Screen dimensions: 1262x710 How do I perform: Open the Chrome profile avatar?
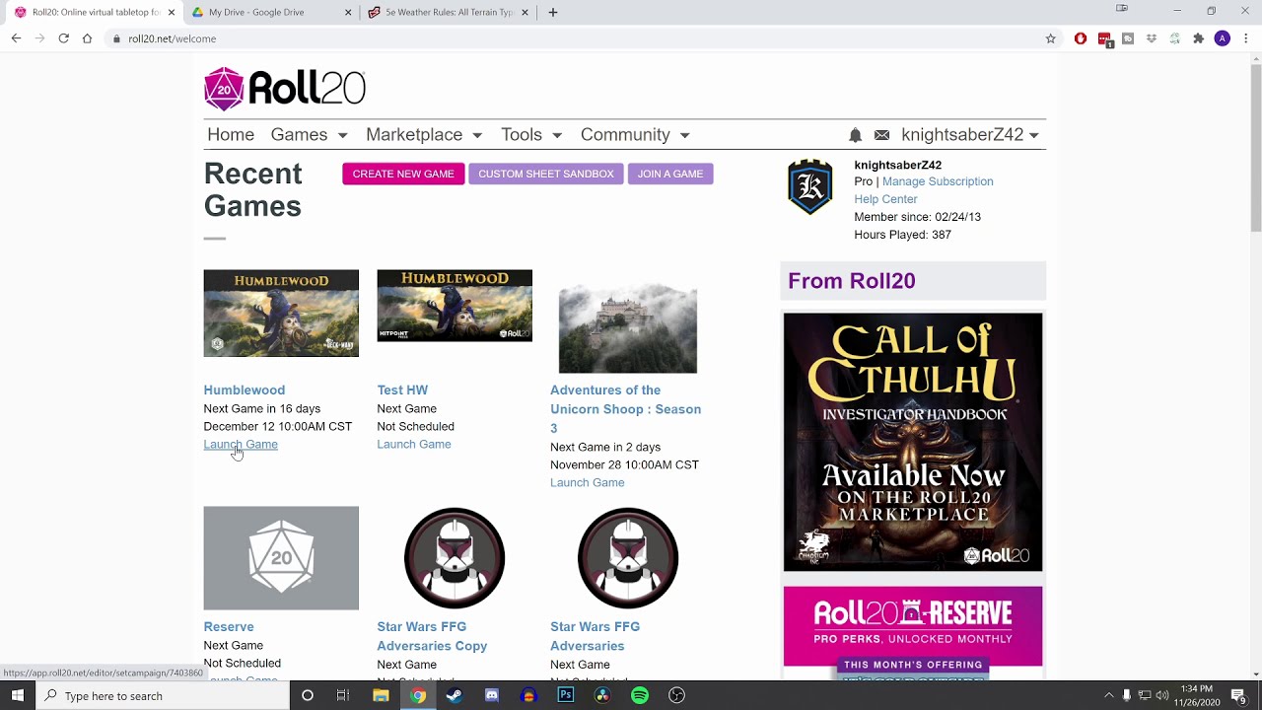tap(1223, 38)
